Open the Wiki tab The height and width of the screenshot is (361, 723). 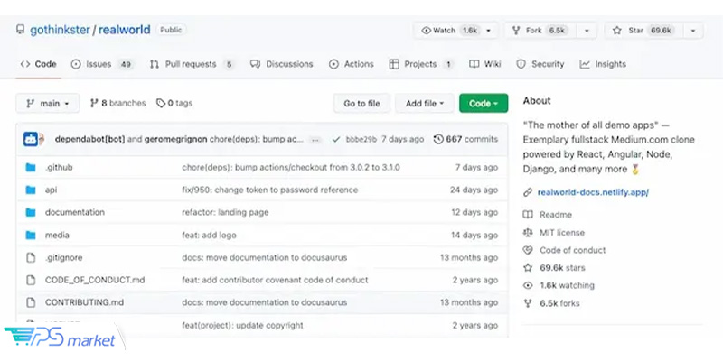click(485, 64)
